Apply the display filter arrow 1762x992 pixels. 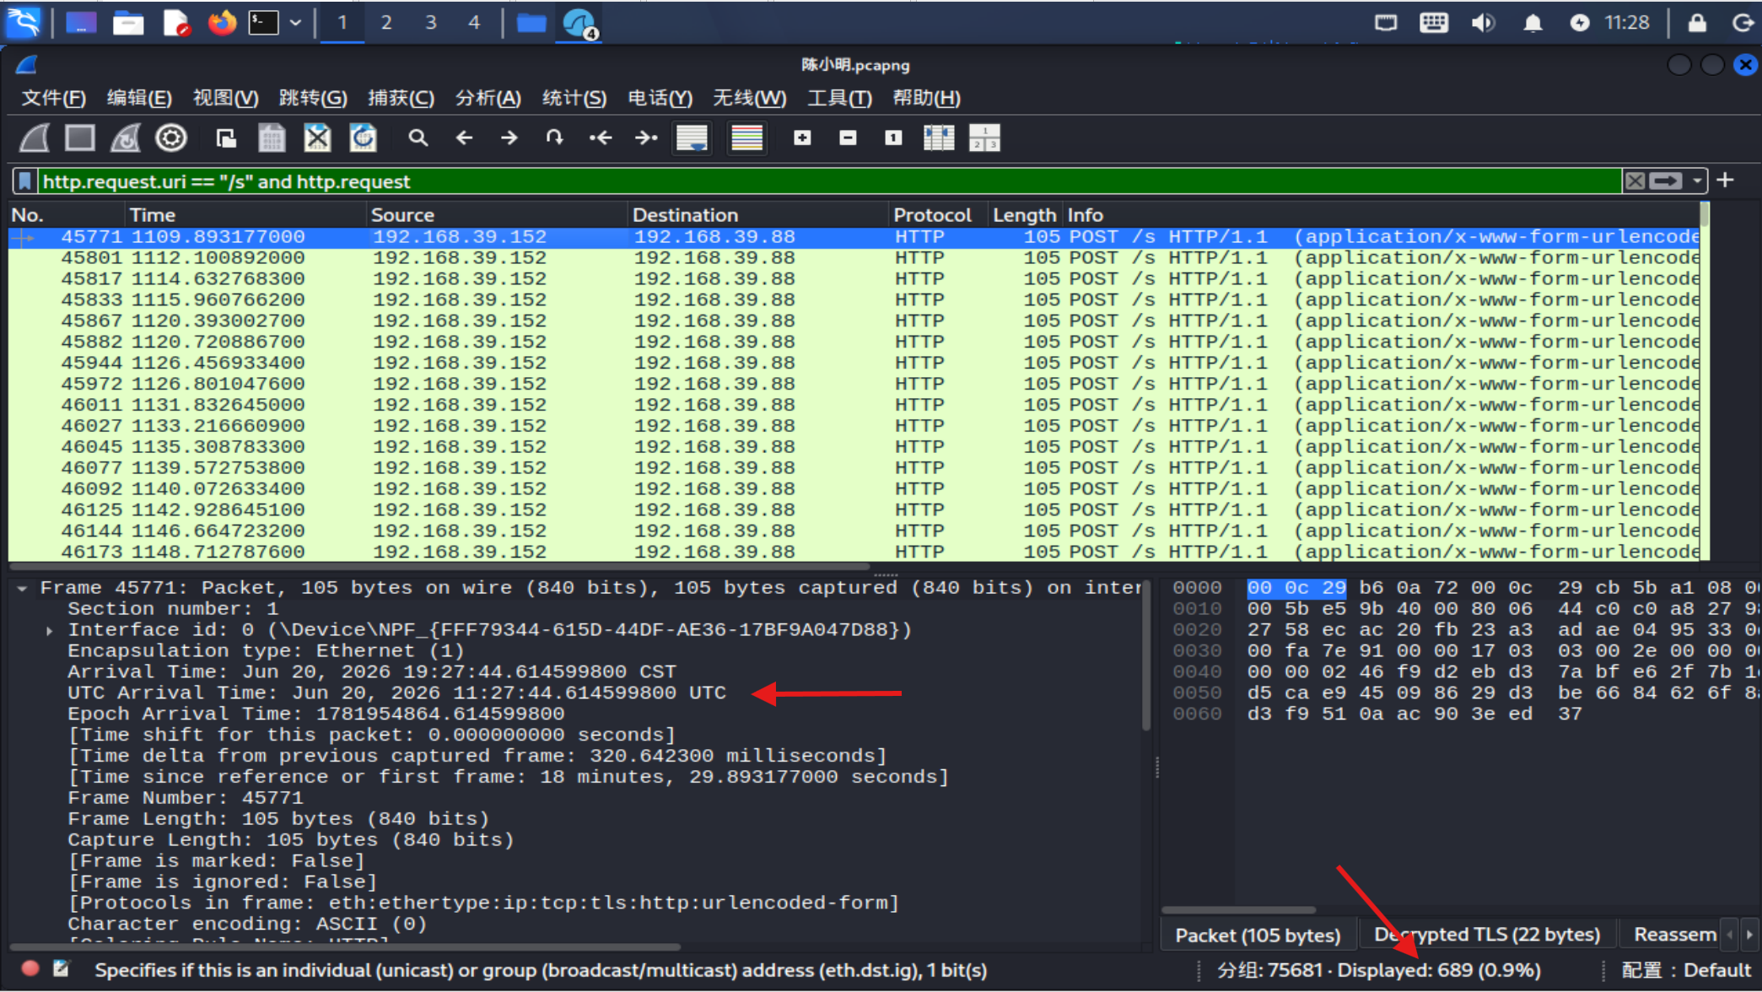pos(1666,181)
